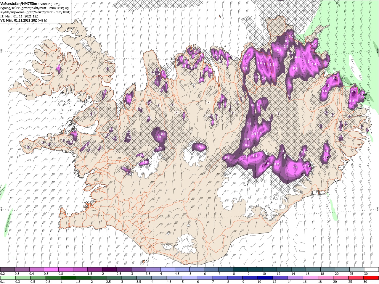Screen dimensions: 379x284
Task: Click the Veðurstofan/HM750m title text
Action: click(x=19, y=3)
